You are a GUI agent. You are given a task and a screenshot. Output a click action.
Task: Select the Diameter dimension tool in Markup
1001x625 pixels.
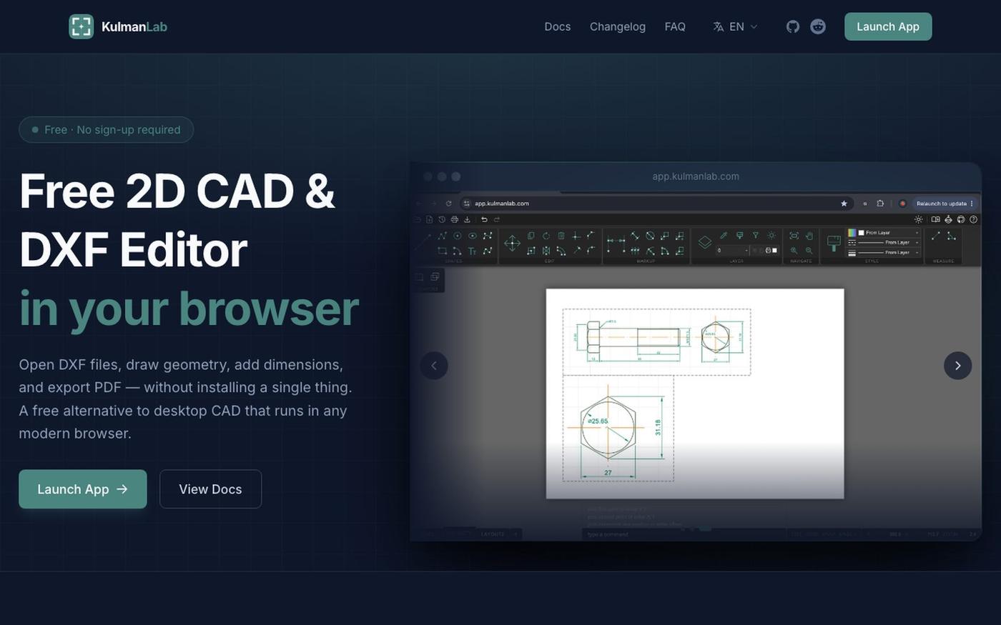pos(650,236)
